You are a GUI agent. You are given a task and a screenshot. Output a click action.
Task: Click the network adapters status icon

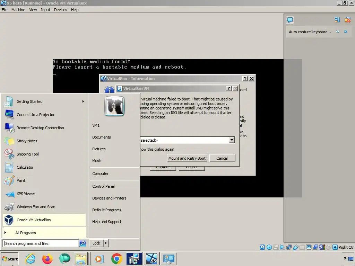click(x=289, y=247)
